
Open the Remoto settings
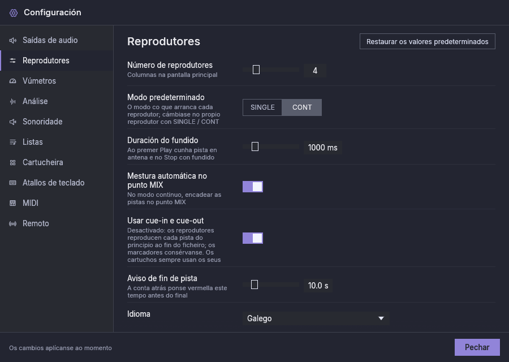coord(57,223)
